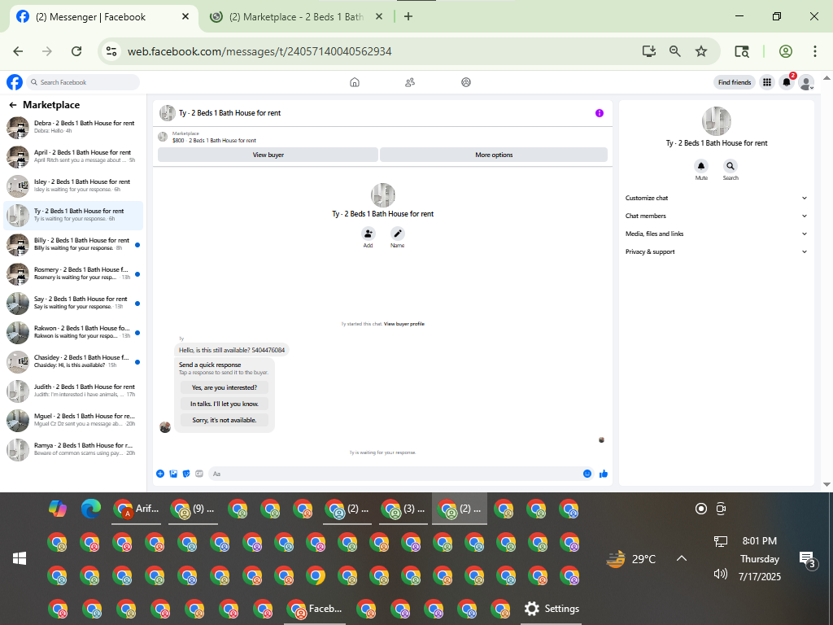Open Ramya's conversation in the list
The height and width of the screenshot is (625, 833).
(x=73, y=449)
